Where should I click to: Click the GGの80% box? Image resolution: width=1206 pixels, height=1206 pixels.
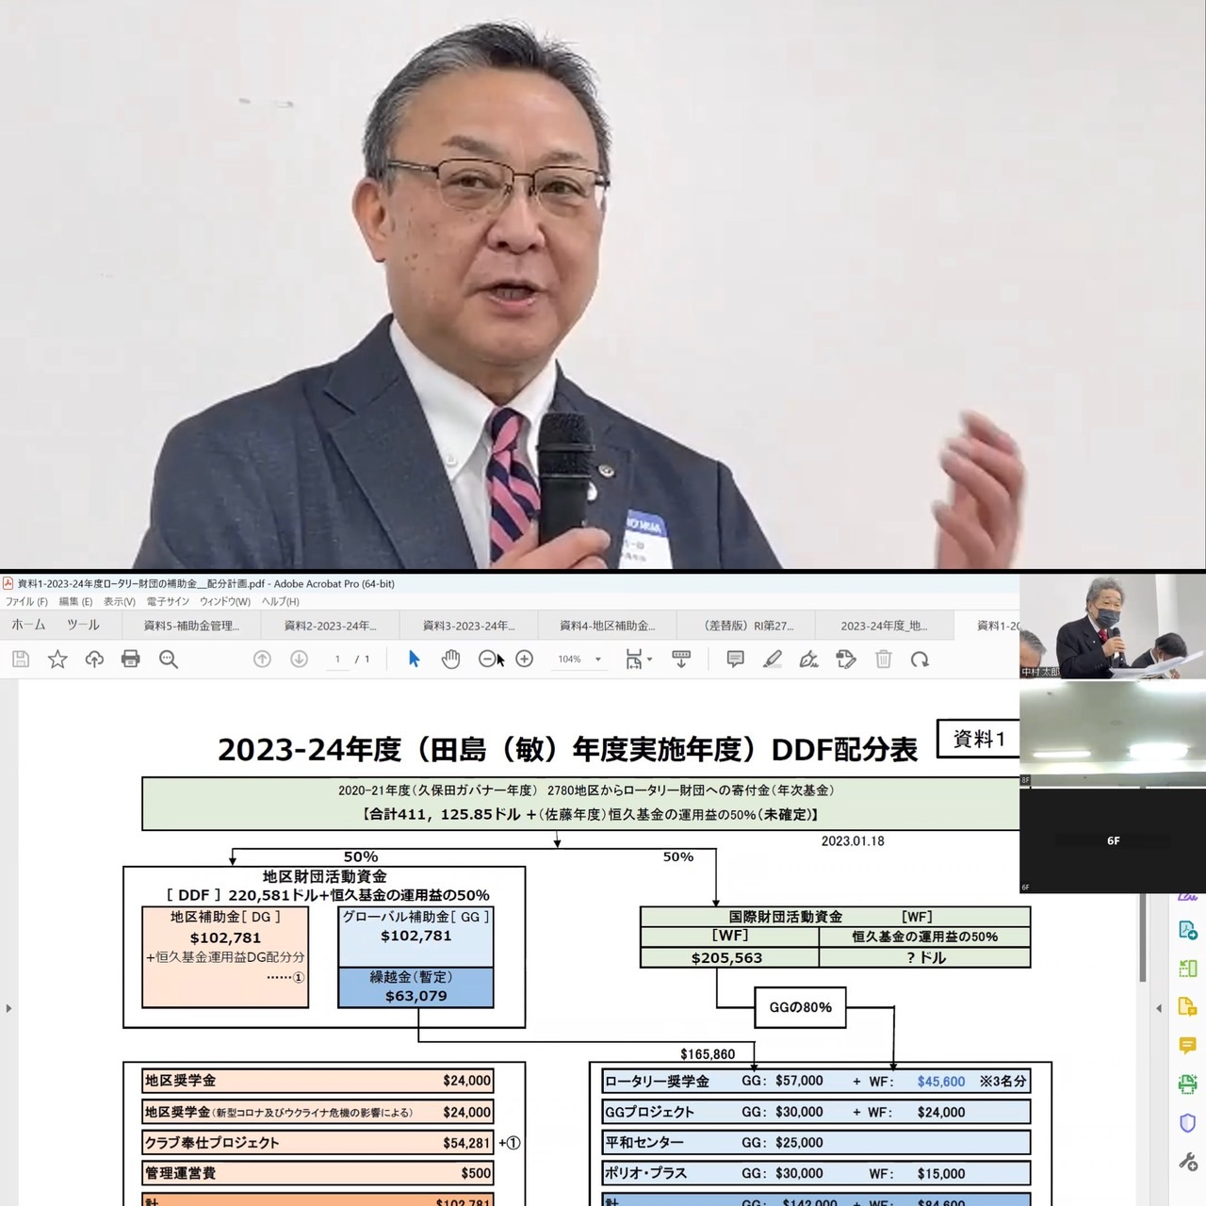800,1007
